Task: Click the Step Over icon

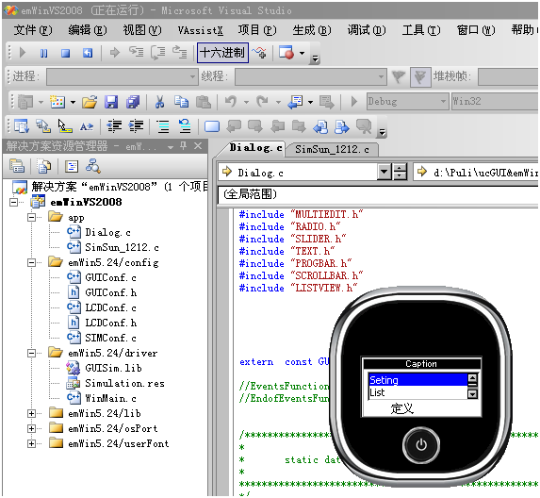Action: tap(158, 53)
